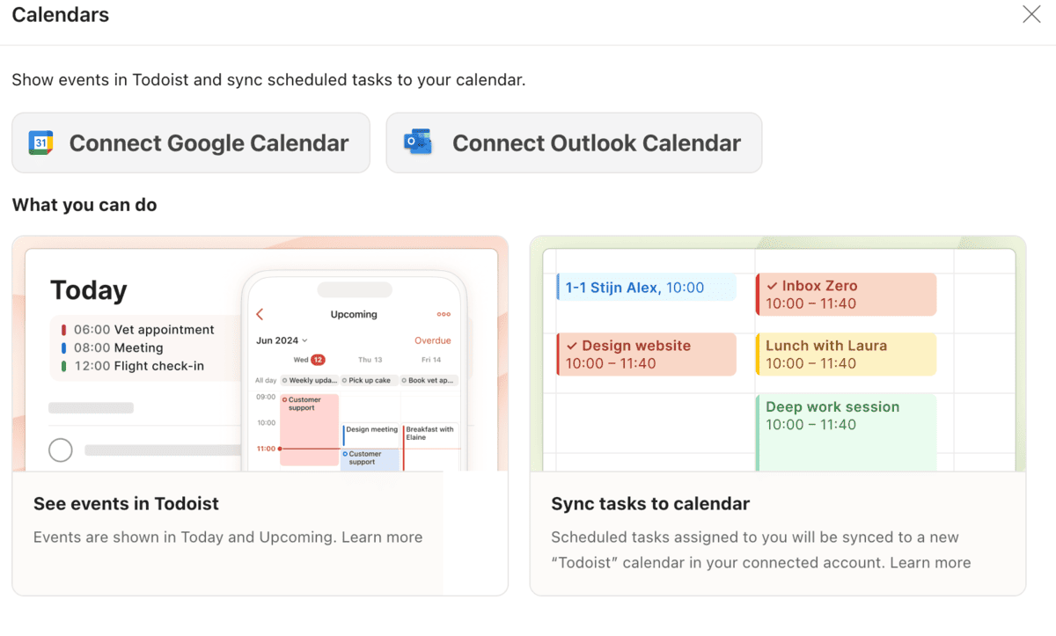This screenshot has height=636, width=1056.
Task: Select the Overdue section in Upcoming
Action: pyautogui.click(x=433, y=340)
